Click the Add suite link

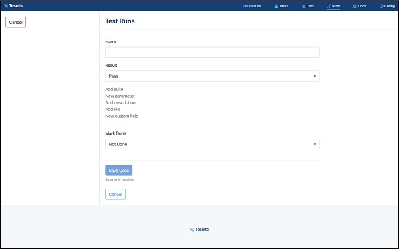114,89
